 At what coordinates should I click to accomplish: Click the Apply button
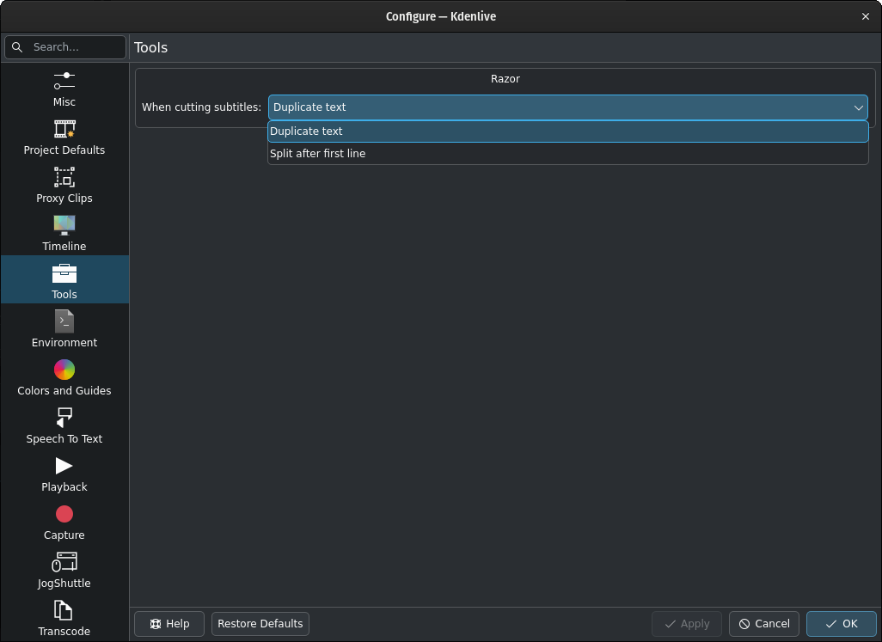coord(687,624)
